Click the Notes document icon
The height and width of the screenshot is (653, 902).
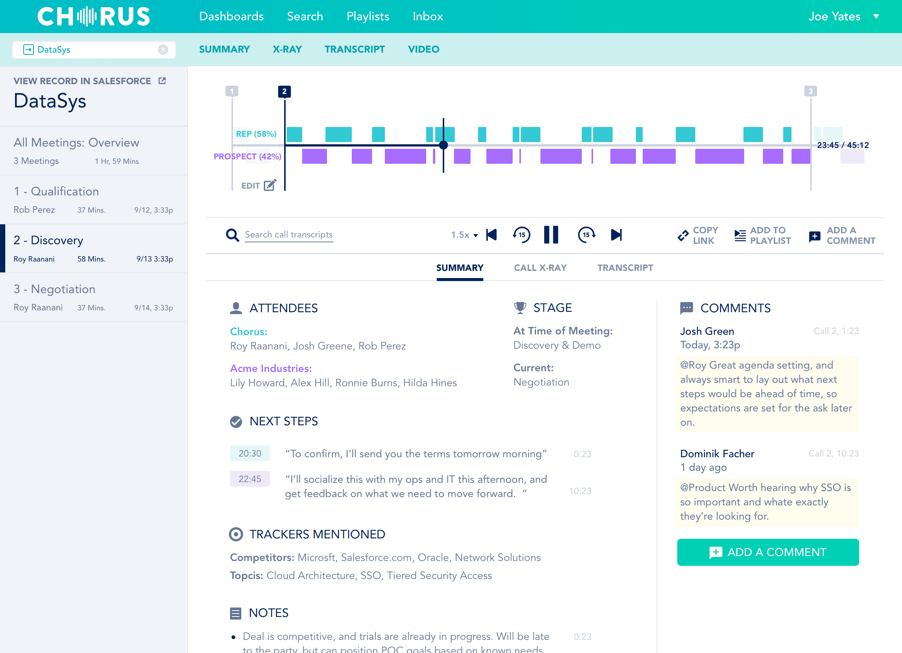click(x=235, y=613)
